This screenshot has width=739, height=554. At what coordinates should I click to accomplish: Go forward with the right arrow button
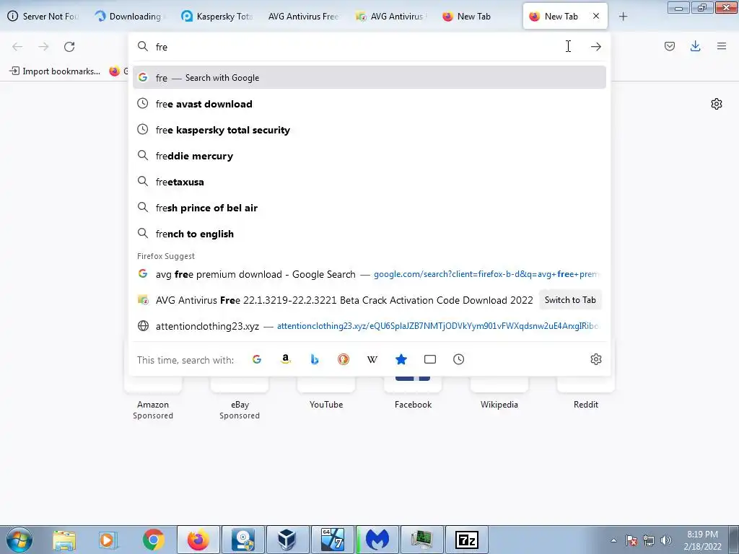point(43,47)
